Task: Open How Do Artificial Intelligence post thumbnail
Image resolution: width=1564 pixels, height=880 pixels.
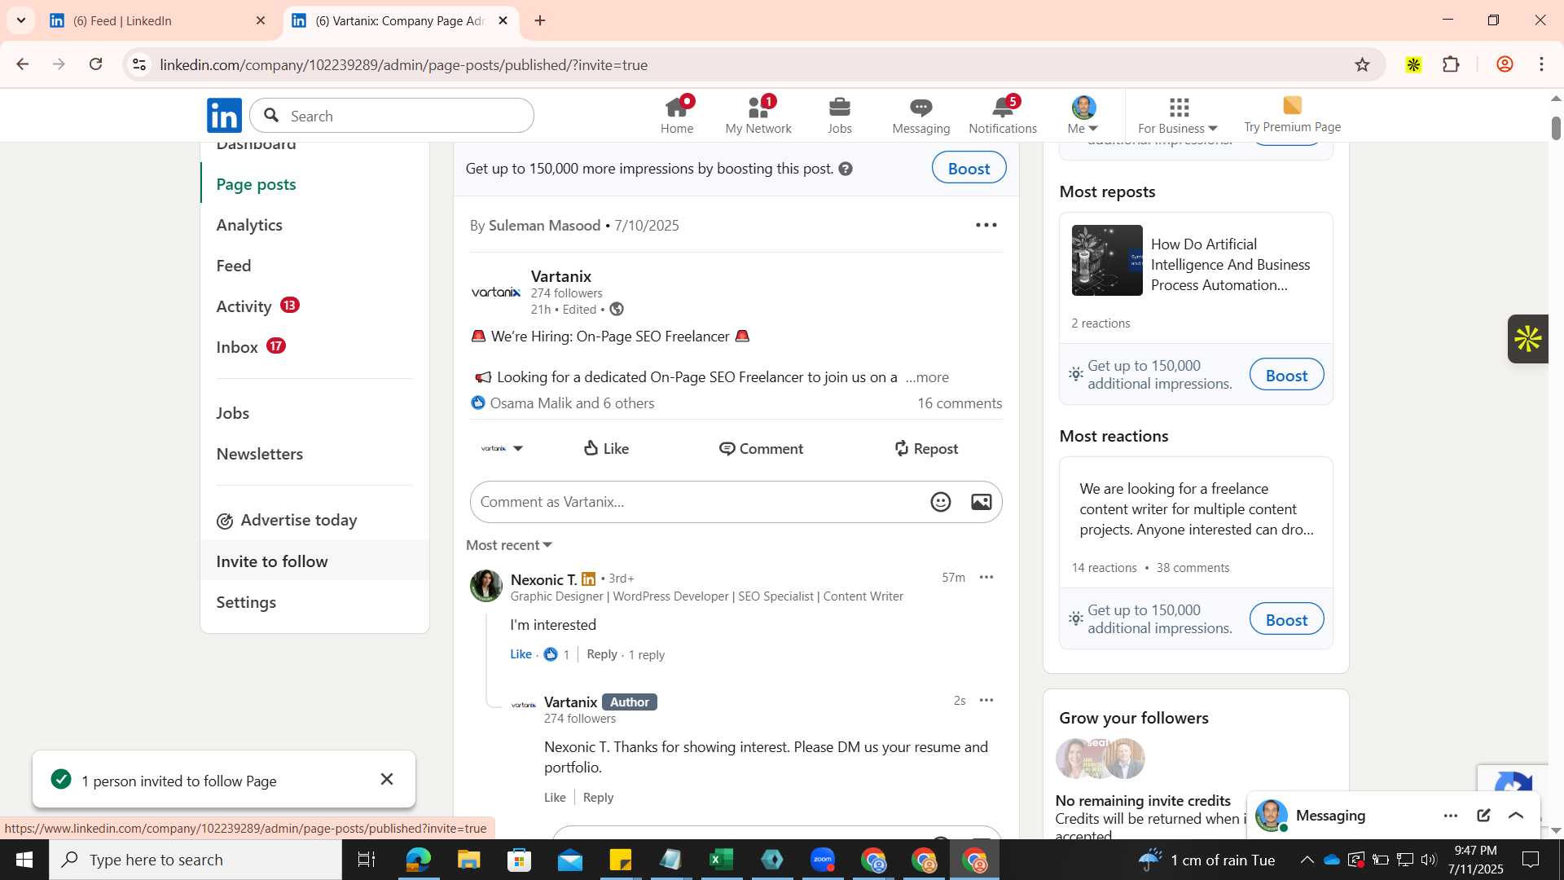Action: 1107,261
